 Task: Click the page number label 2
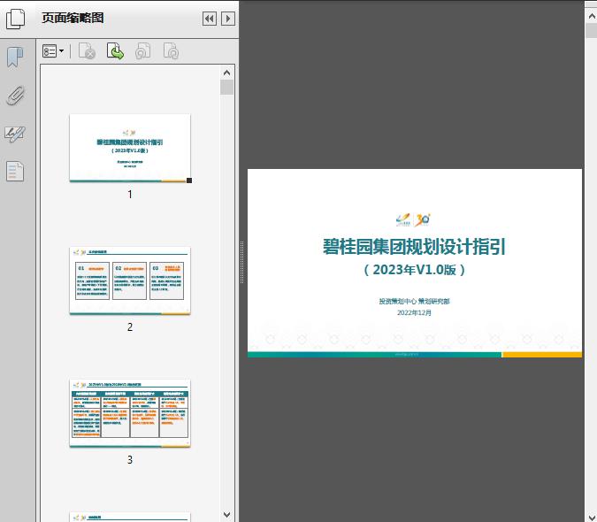(130, 327)
